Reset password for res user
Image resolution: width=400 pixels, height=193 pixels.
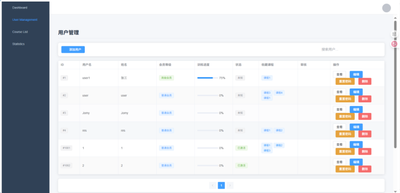tap(345, 134)
